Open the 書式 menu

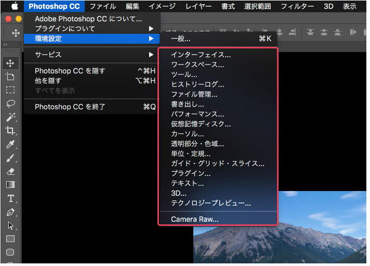(x=228, y=6)
